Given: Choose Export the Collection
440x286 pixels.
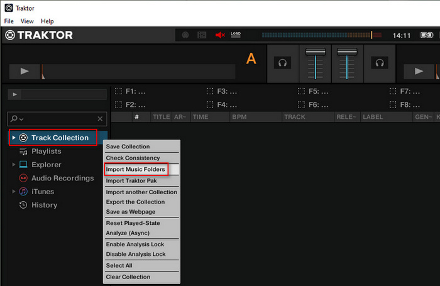Looking at the screenshot, I should point(141,202).
